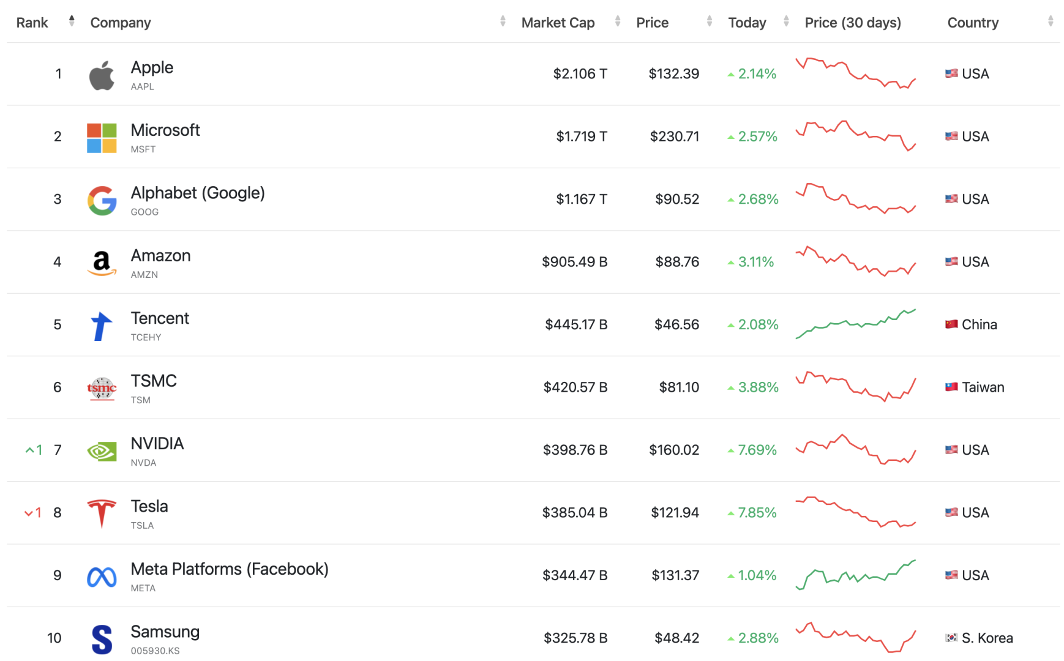Viewport: 1064px width, 661px height.
Task: Open the NVIDIA company link
Action: tap(157, 444)
